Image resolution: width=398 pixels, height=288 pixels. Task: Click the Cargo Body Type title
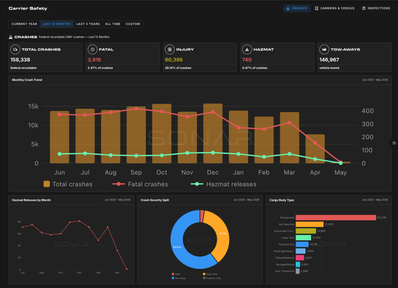click(282, 200)
